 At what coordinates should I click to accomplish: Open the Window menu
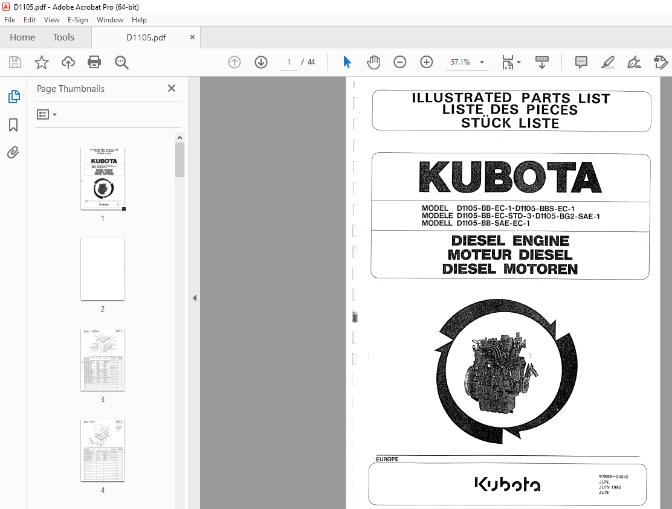pyautogui.click(x=110, y=20)
